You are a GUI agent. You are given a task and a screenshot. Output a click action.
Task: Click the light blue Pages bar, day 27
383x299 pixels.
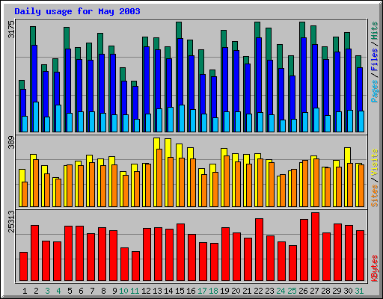[316, 120]
